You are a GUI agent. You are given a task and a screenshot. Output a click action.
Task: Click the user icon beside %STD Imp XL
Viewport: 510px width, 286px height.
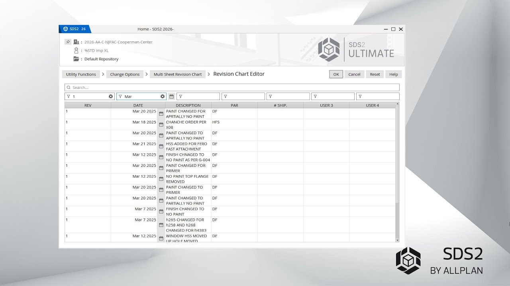point(76,50)
